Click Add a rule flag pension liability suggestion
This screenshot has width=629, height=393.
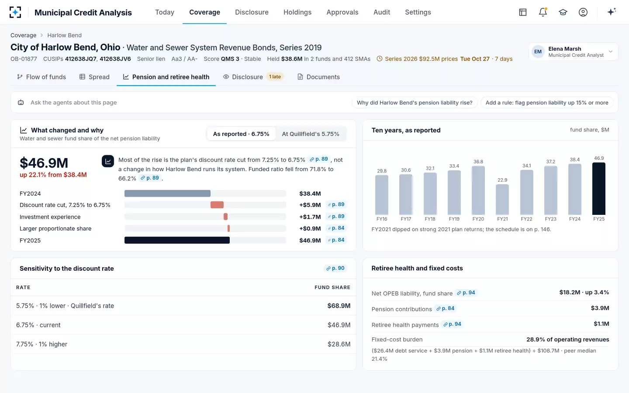[547, 103]
